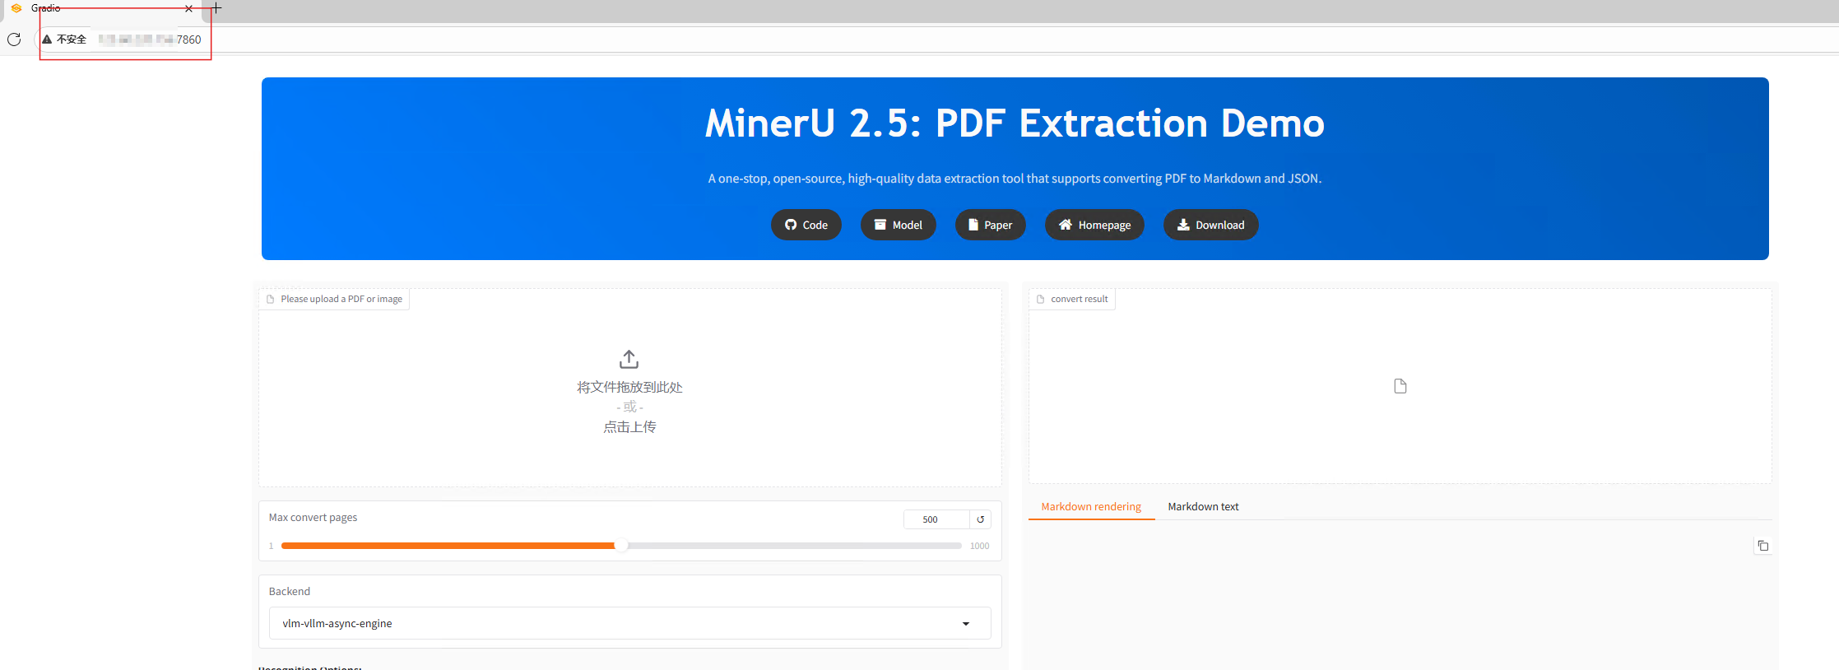1839x670 pixels.
Task: Select the Gradio browser tab
Action: (103, 8)
